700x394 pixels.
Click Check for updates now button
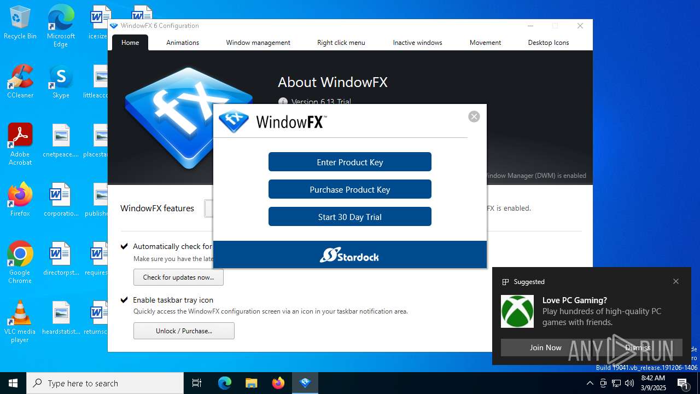(178, 277)
